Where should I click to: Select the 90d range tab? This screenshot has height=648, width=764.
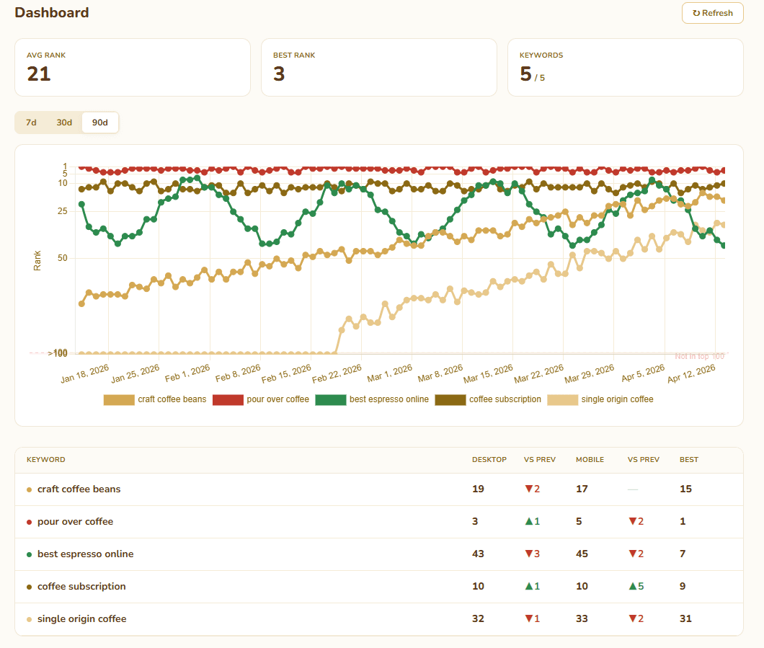pos(100,123)
